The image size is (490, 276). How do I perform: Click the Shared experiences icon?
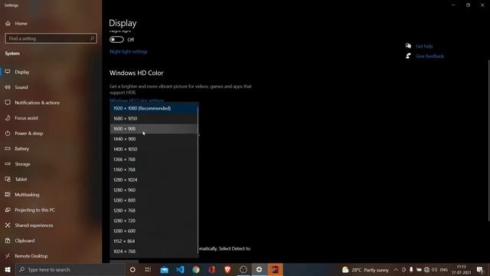(8, 225)
